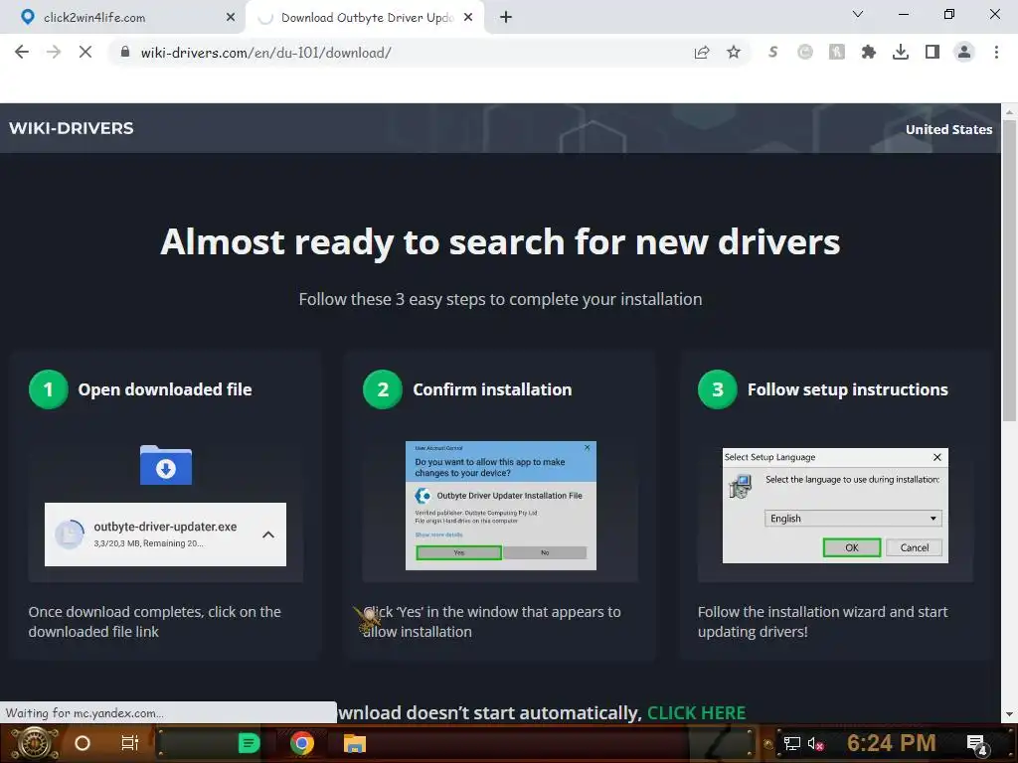The image size is (1018, 763).
Task: View site security lock info
Action: coord(125,52)
